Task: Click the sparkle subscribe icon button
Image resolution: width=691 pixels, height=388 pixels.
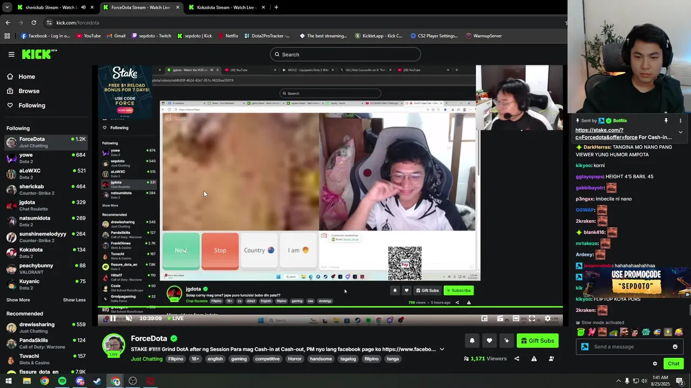Action: coord(506,341)
